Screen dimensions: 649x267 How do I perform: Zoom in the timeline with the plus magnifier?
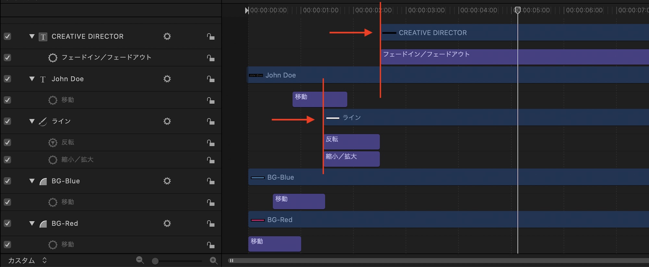point(214,260)
